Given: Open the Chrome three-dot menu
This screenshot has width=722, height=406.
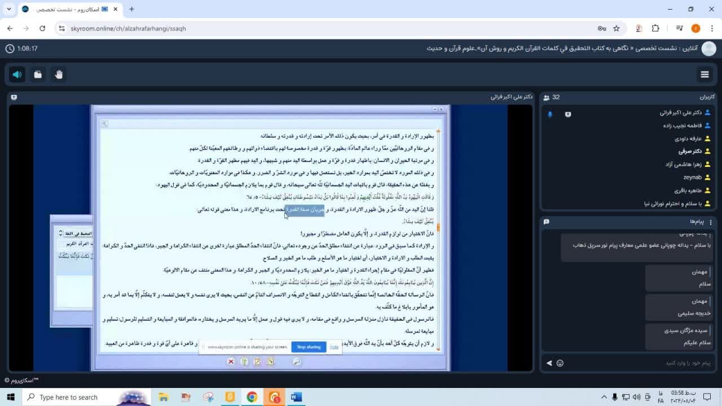Looking at the screenshot, I should point(711,28).
